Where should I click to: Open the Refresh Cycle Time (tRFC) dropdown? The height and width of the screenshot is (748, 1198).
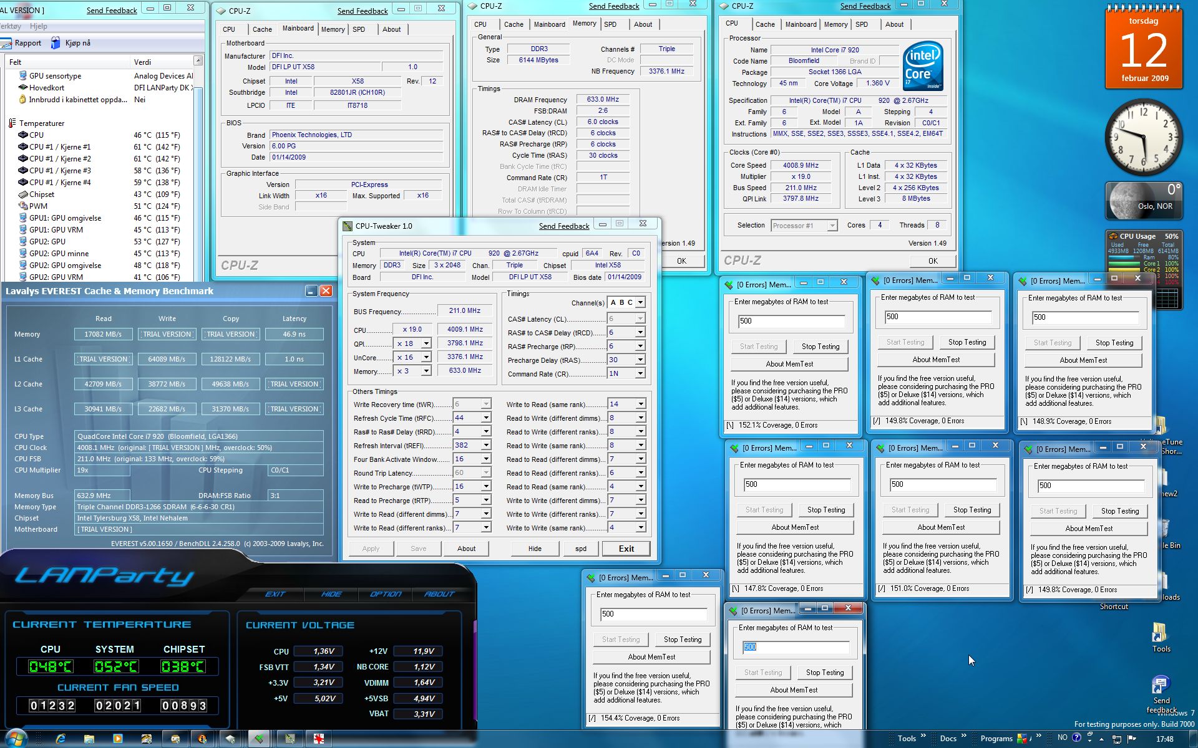click(485, 418)
